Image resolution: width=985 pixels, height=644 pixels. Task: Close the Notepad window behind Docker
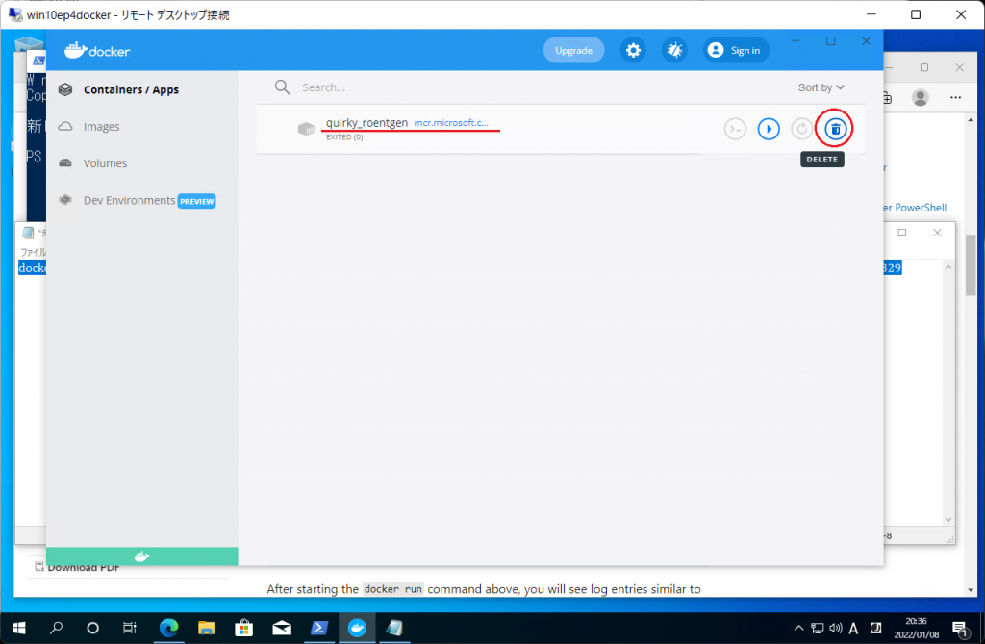pos(937,233)
